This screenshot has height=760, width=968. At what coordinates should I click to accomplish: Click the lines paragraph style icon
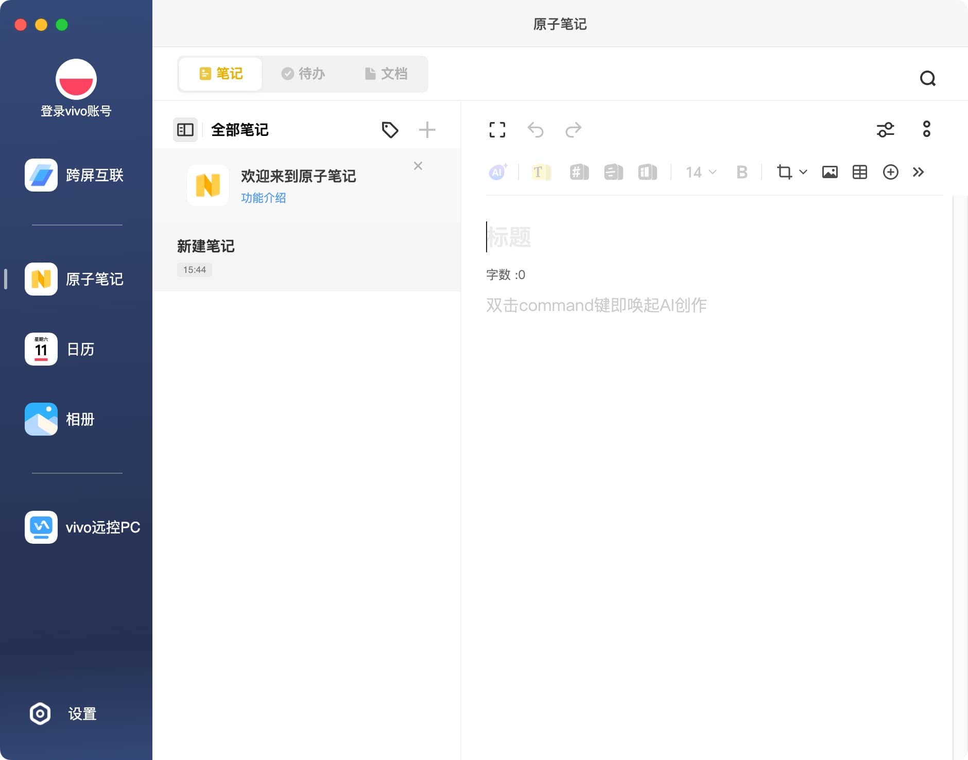pos(614,172)
